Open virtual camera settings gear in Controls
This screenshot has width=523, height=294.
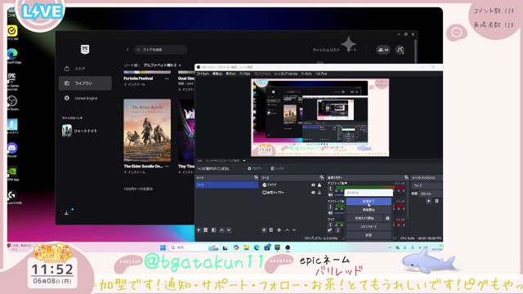[x=387, y=218]
